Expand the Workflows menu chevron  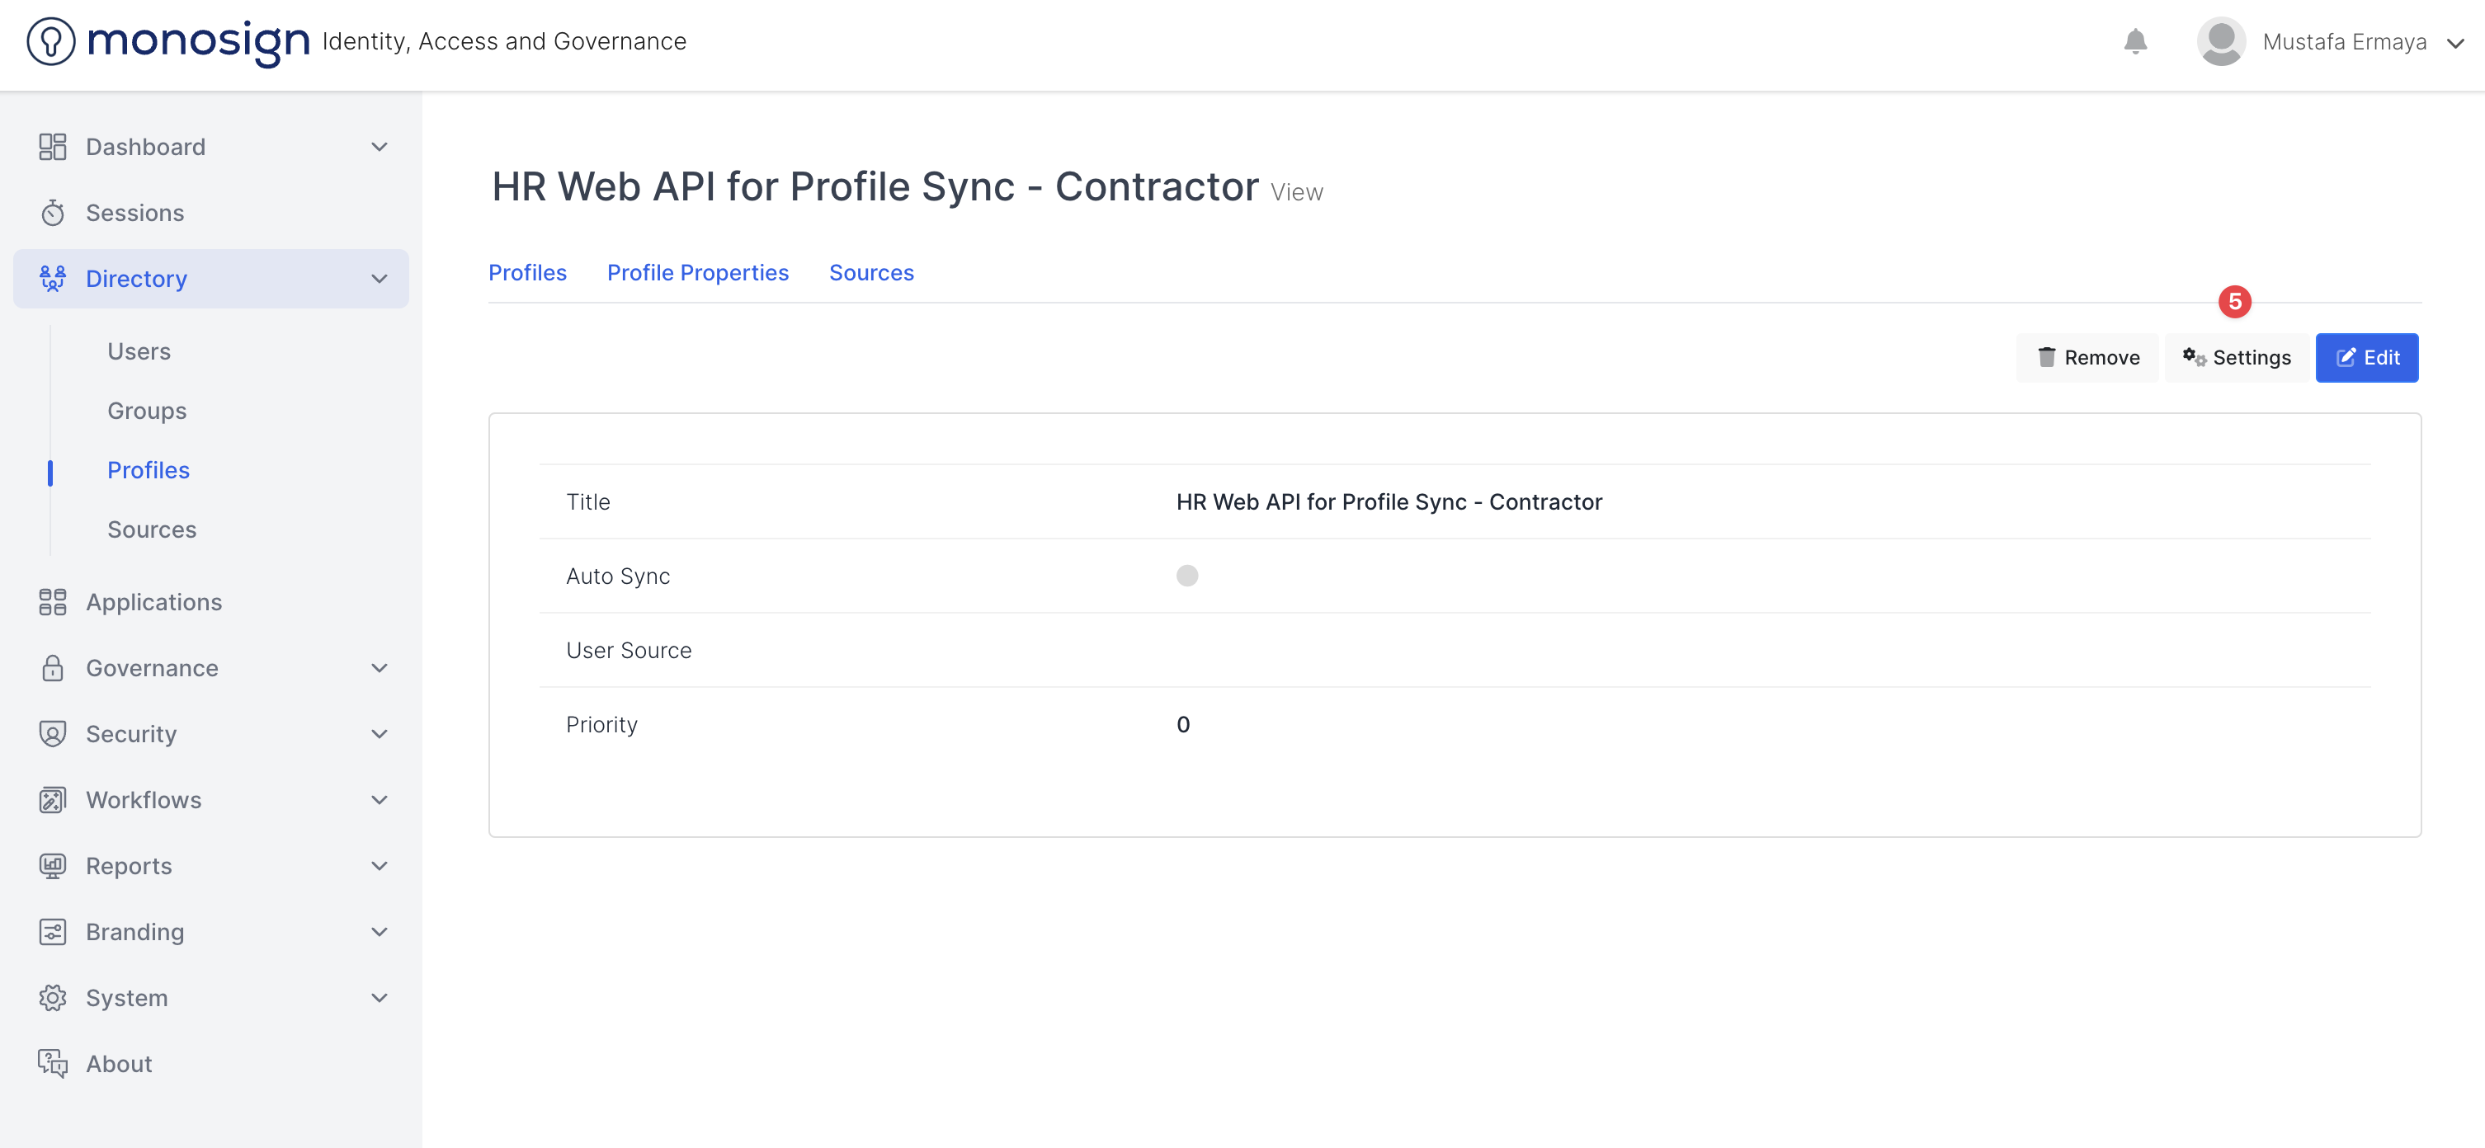pyautogui.click(x=380, y=800)
